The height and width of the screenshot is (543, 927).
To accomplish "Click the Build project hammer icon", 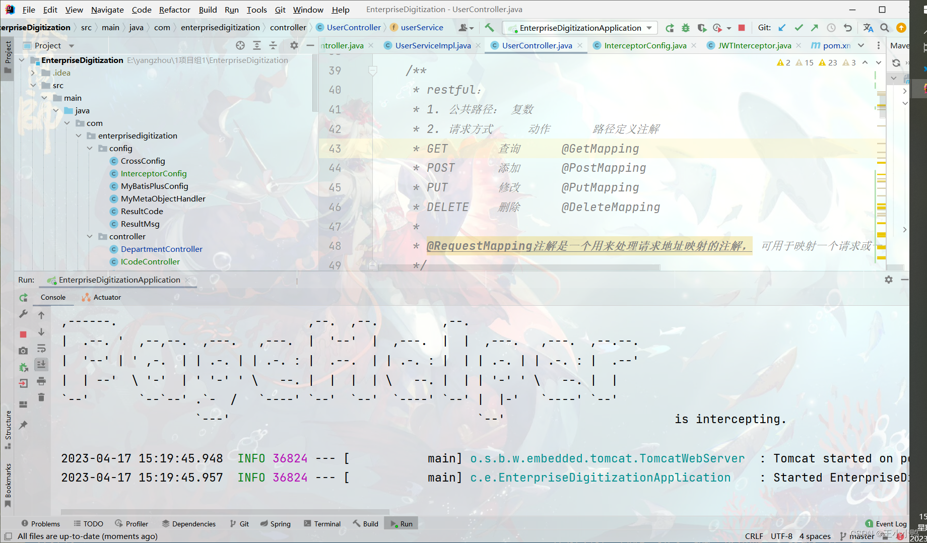I will tap(489, 28).
